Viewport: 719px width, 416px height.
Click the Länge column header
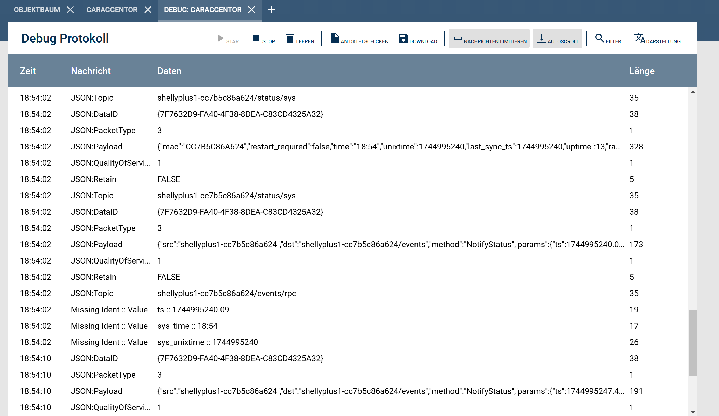[x=642, y=71]
